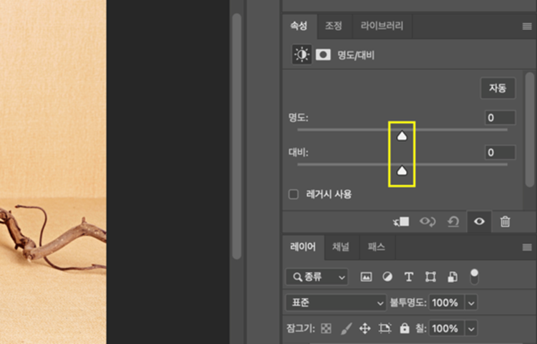Click 명도 value input field
The height and width of the screenshot is (344, 537).
click(x=500, y=118)
